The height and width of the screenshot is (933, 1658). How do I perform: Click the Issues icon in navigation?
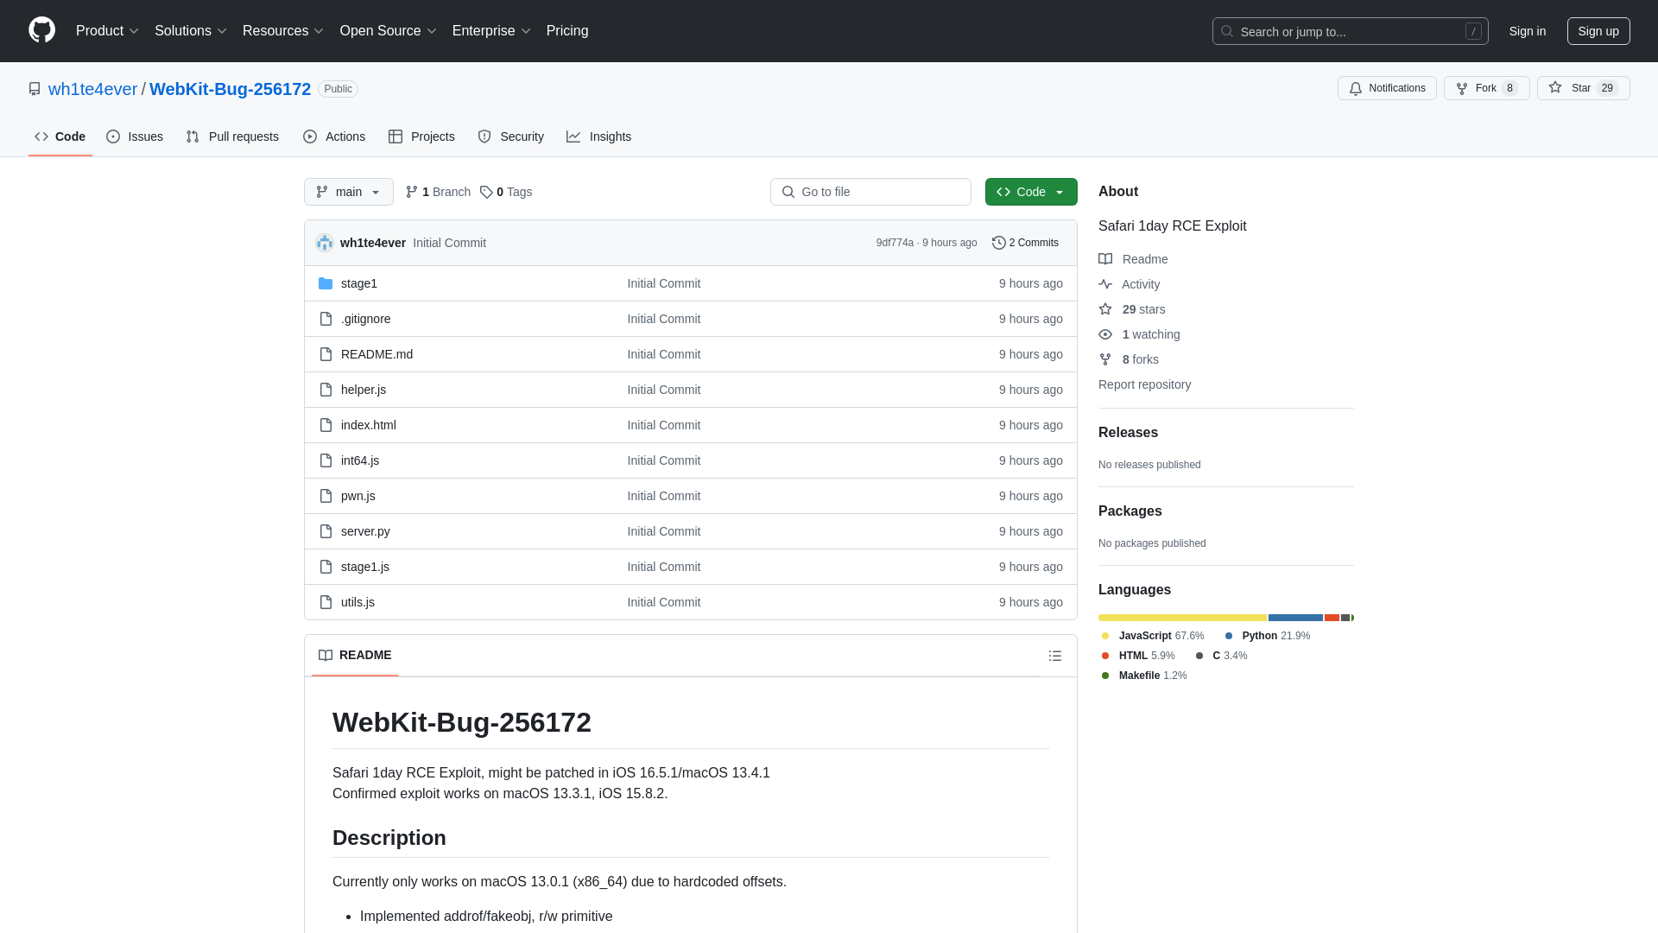[113, 136]
